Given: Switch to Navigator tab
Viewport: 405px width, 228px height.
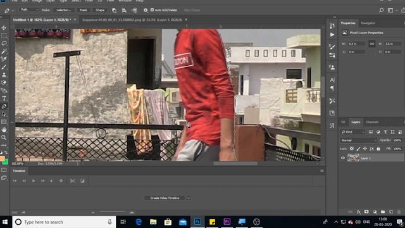Looking at the screenshot, I should click(x=368, y=23).
